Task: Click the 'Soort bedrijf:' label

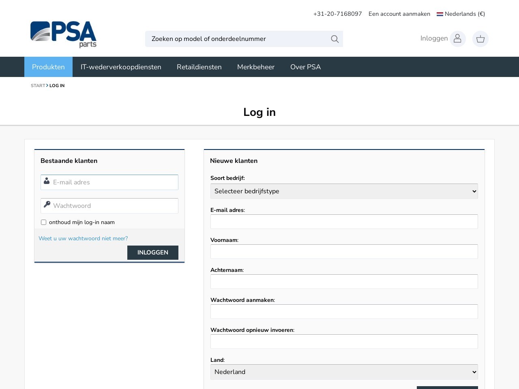Action: coord(227,178)
